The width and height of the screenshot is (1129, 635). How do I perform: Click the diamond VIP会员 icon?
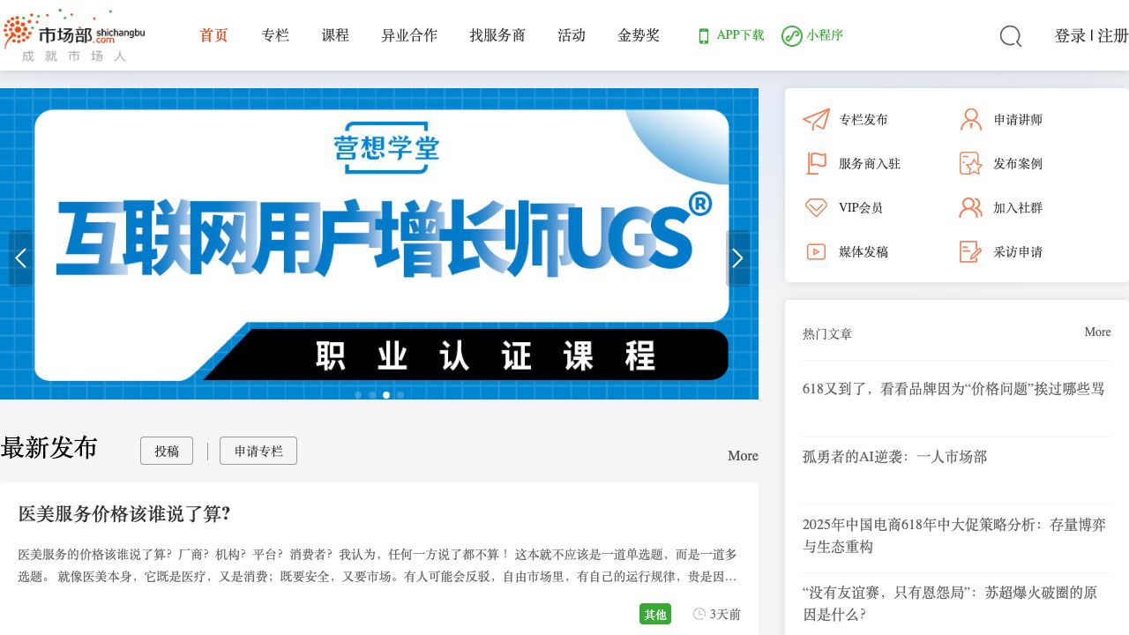point(816,208)
